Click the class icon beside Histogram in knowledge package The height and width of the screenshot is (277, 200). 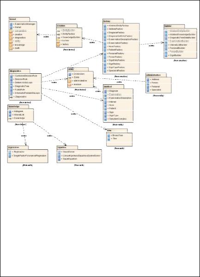[x=10, y=112]
